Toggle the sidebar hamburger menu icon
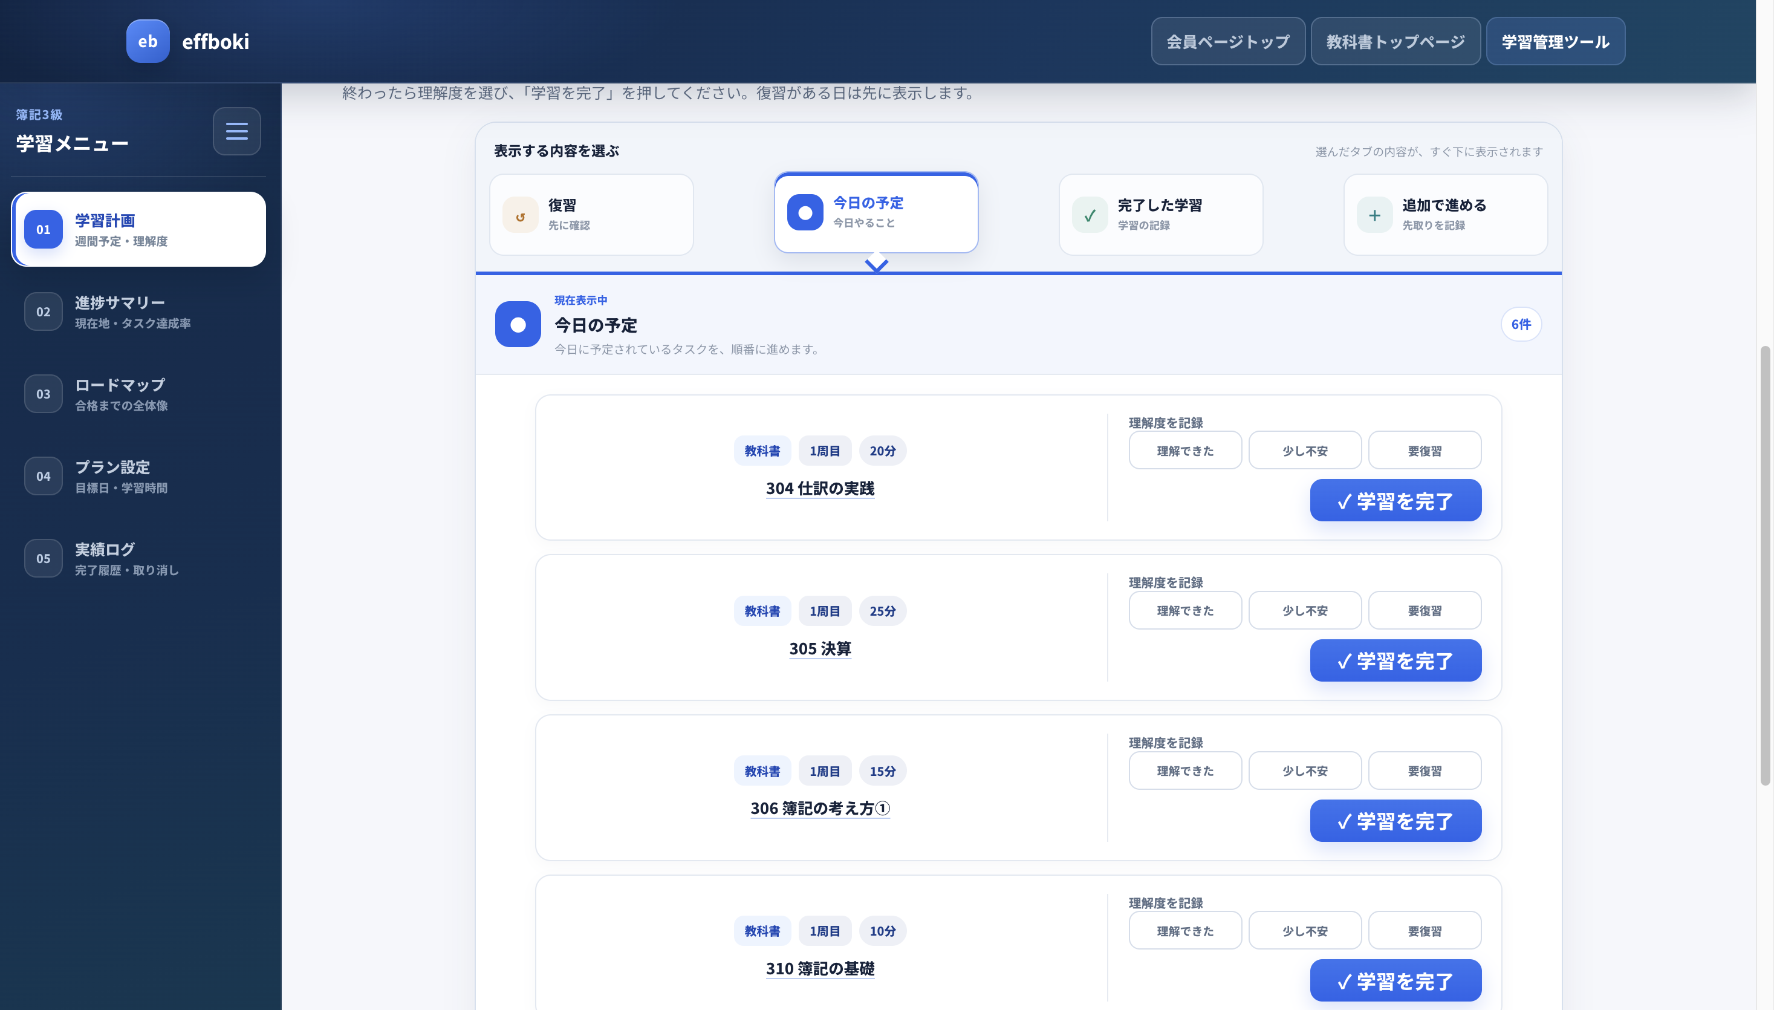Screen dimensions: 1774x1010 pyautogui.click(x=236, y=131)
